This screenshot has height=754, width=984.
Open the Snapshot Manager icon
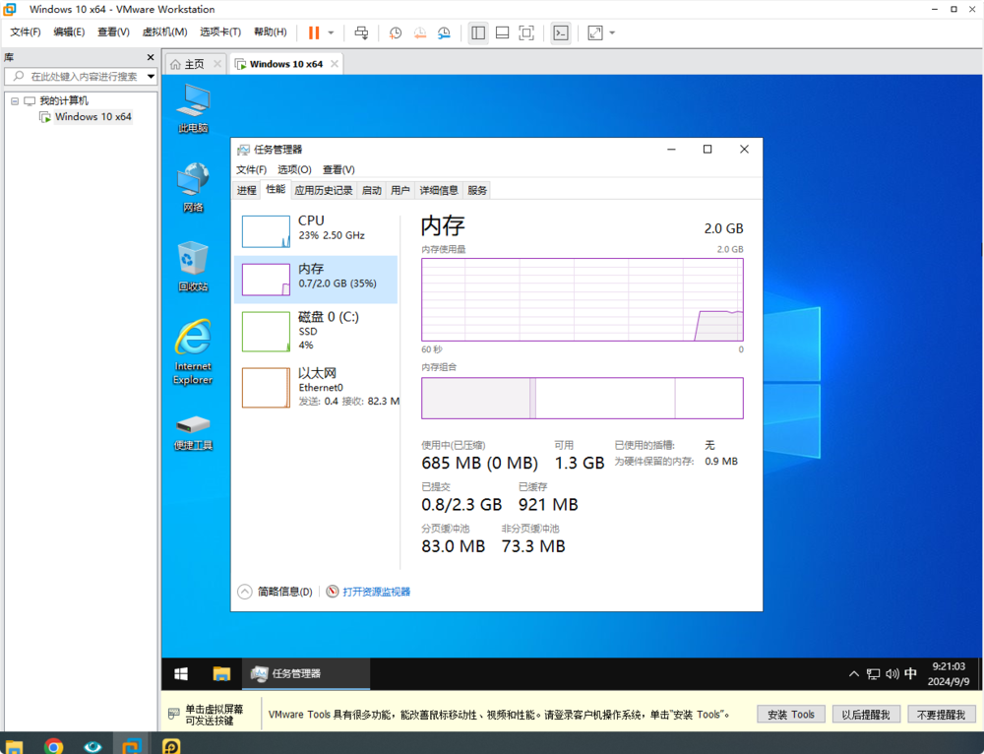click(444, 32)
